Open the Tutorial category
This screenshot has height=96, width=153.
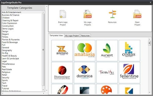pos(5,89)
